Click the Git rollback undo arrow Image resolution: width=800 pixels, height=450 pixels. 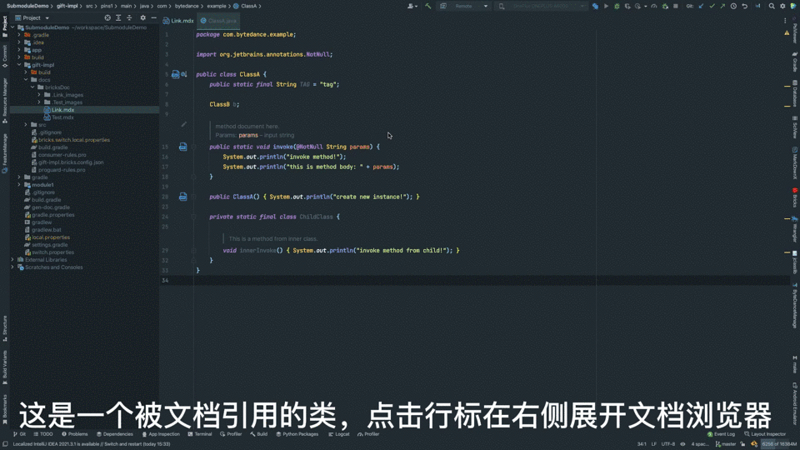(745, 6)
